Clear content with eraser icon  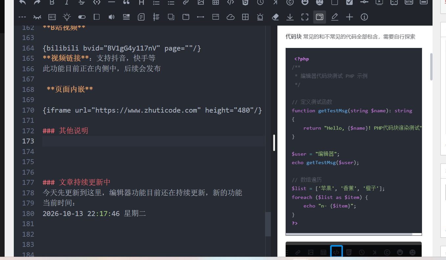tap(275, 17)
